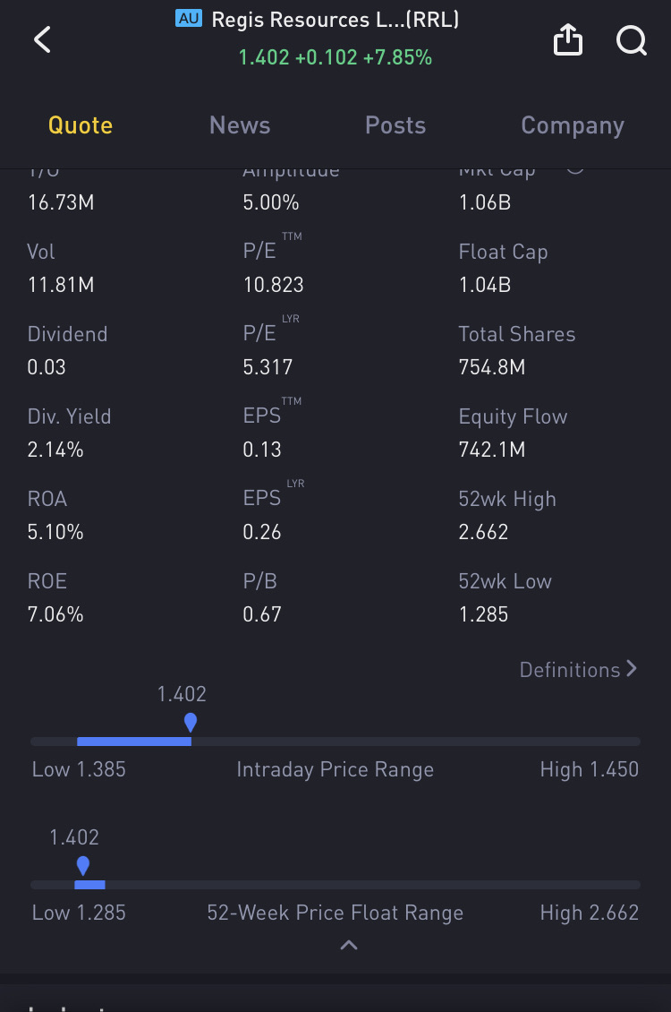
Task: Collapse the stats panel with up chevron
Action: tap(349, 945)
